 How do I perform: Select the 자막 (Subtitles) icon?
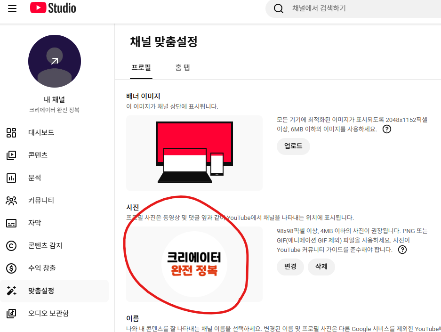point(11,223)
